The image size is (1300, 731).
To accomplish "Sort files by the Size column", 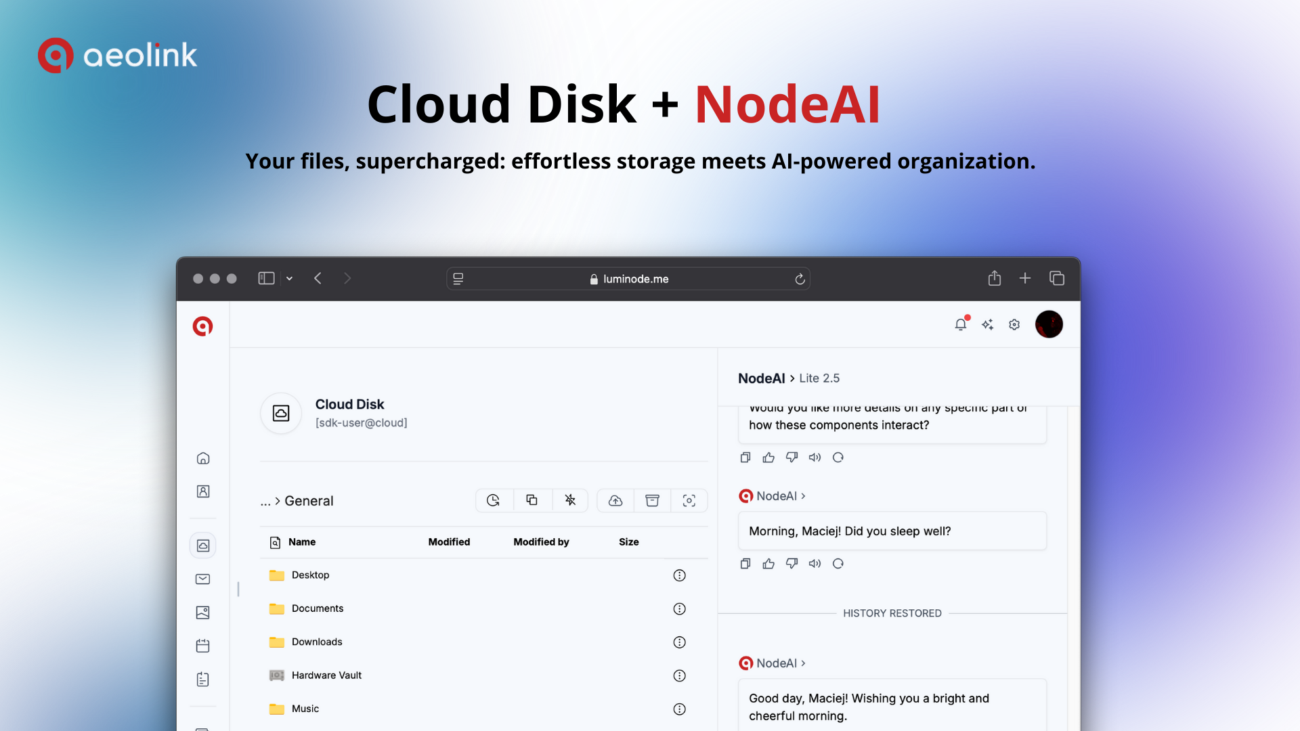I will coord(628,542).
